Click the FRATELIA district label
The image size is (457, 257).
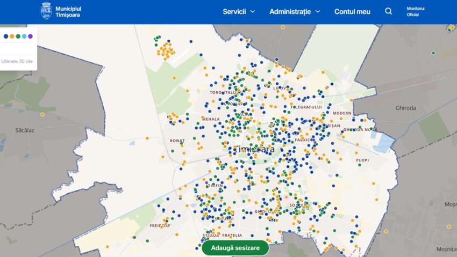click(x=232, y=236)
